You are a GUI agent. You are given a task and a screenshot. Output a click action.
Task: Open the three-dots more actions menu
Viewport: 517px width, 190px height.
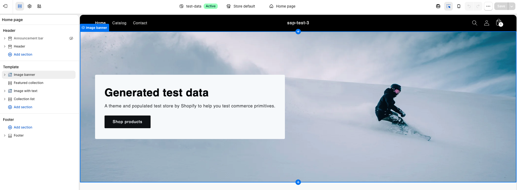coord(488,6)
